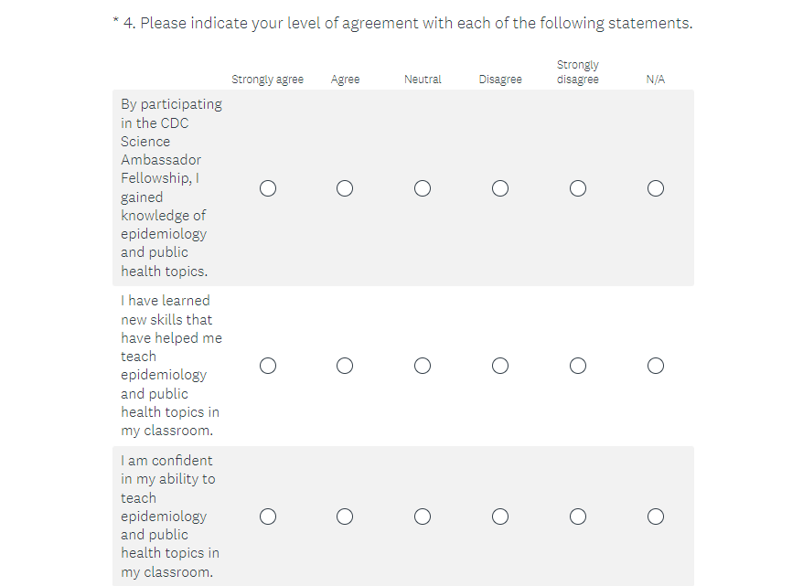This screenshot has height=586, width=803.
Task: Choose Agree for gained knowledge statement
Action: click(x=345, y=188)
